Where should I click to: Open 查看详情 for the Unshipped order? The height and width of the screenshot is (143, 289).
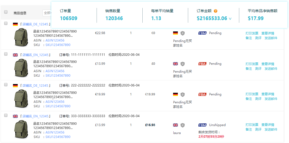tap(268, 125)
